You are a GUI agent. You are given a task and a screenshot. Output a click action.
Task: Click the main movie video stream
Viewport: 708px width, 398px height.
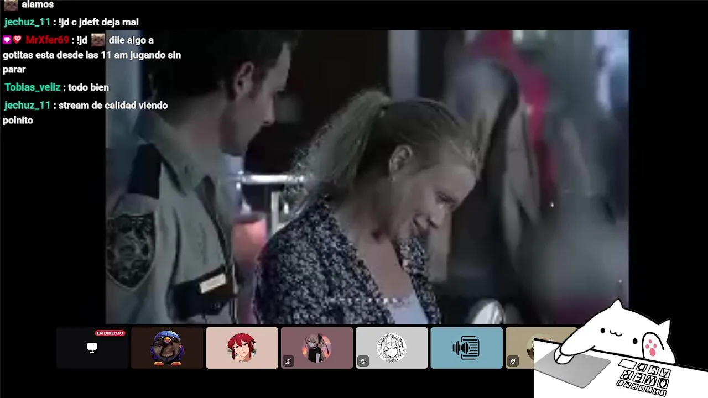(x=367, y=177)
